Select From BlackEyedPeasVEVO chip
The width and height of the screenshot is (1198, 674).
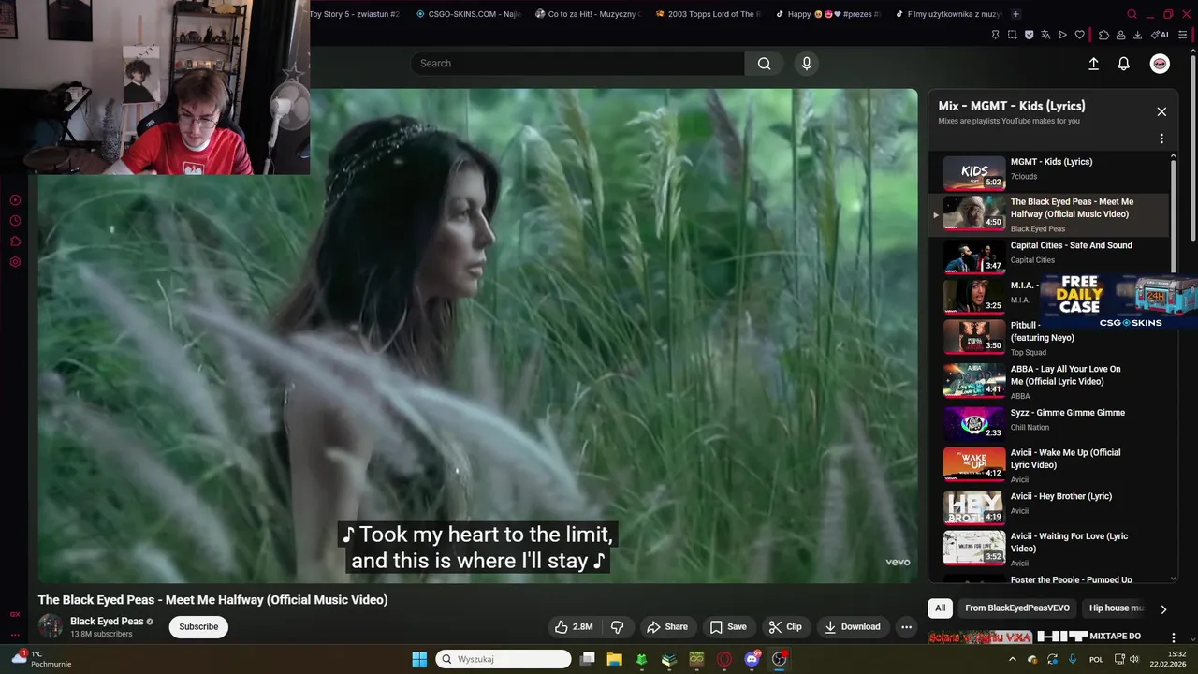tap(1017, 608)
